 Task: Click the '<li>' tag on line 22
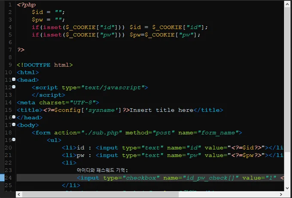pyautogui.click(x=69, y=163)
